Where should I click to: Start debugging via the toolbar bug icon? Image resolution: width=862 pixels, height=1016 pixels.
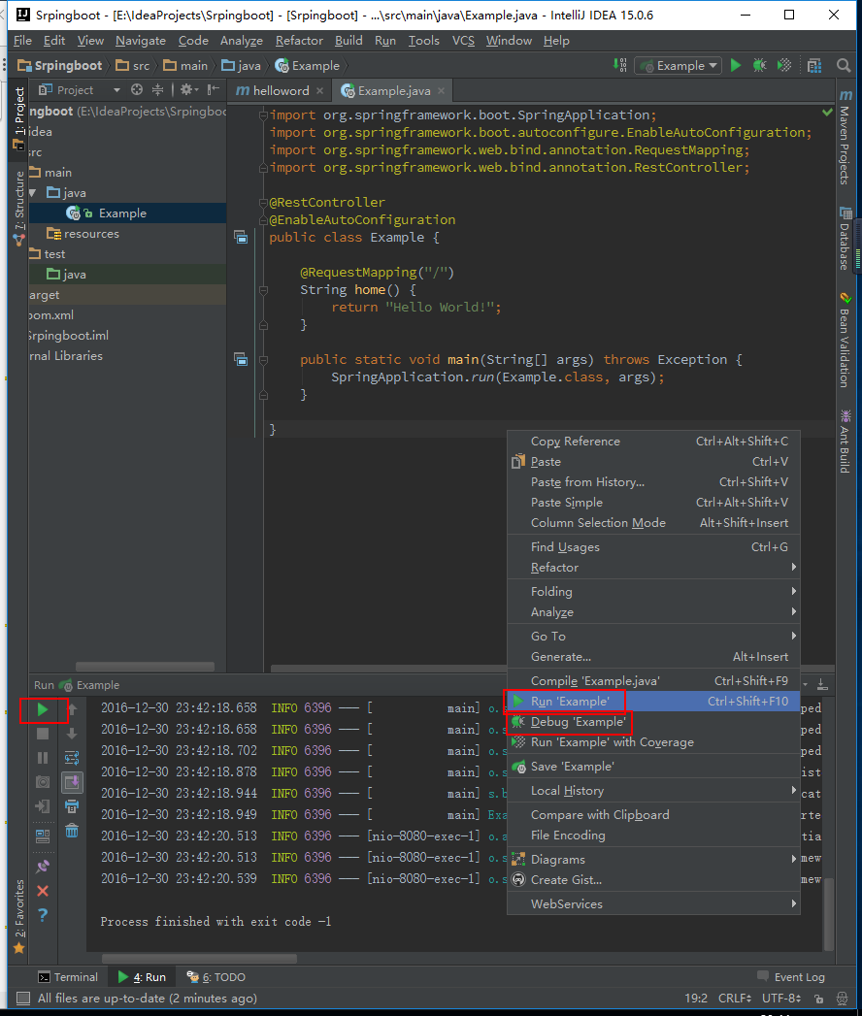(760, 65)
